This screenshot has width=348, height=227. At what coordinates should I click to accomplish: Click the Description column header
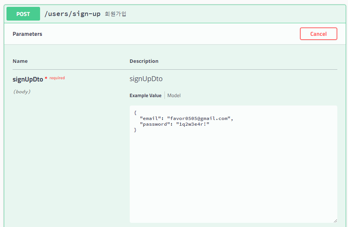(x=144, y=61)
